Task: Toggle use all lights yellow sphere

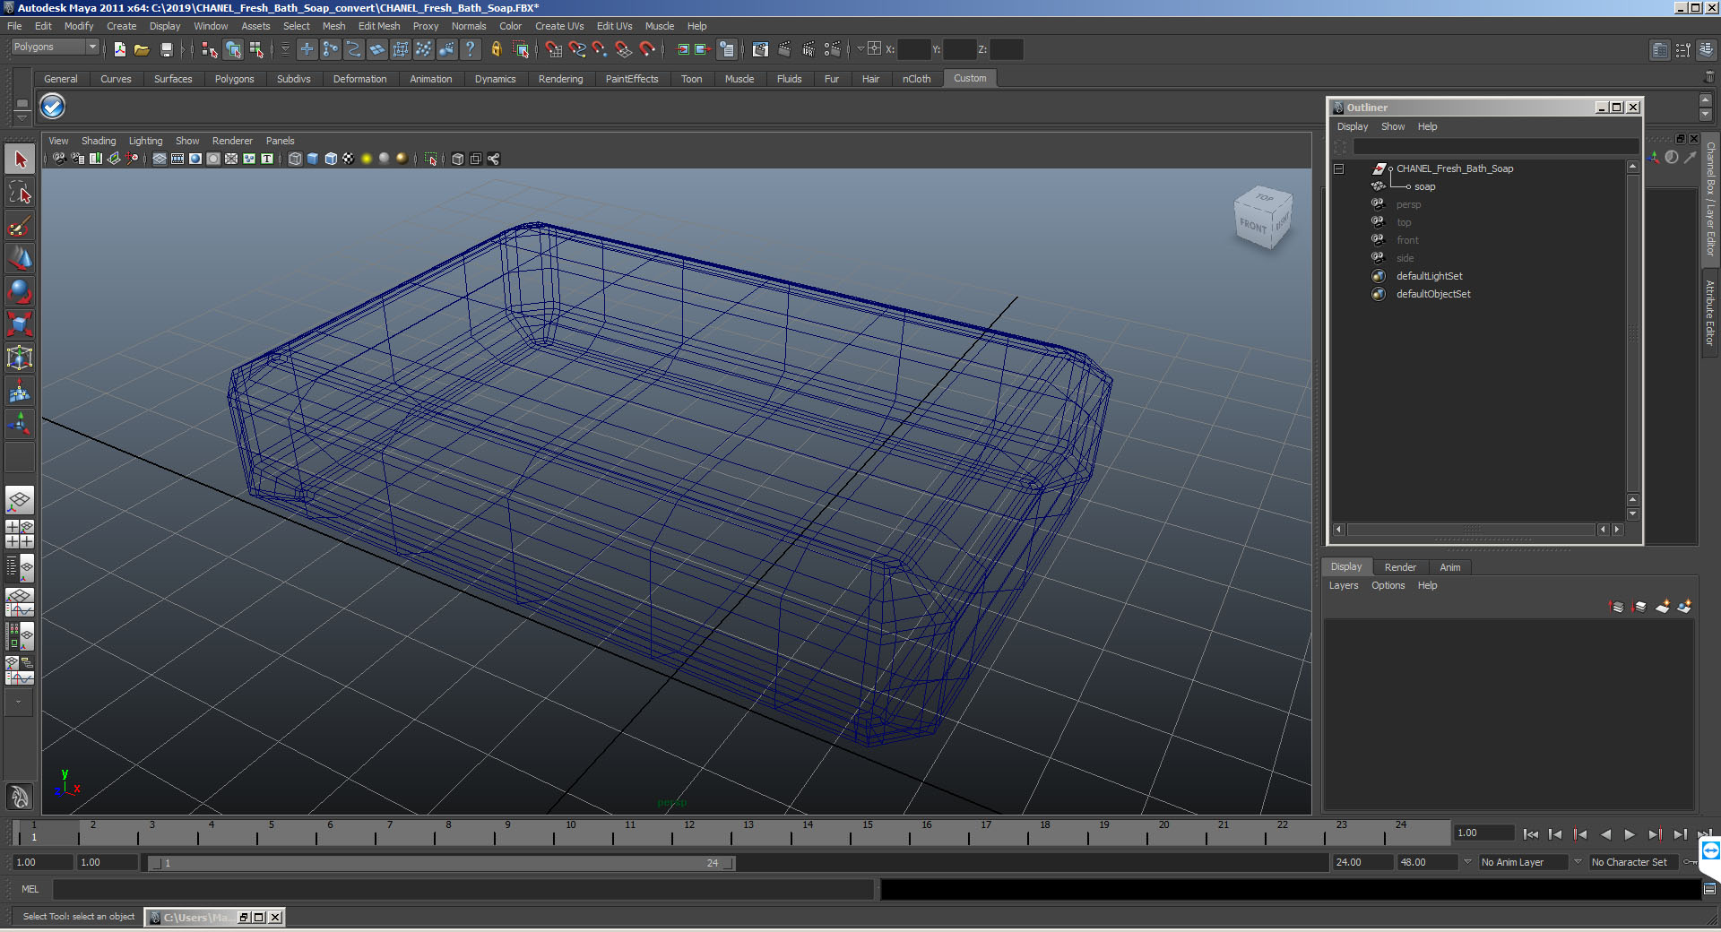Action: click(367, 159)
